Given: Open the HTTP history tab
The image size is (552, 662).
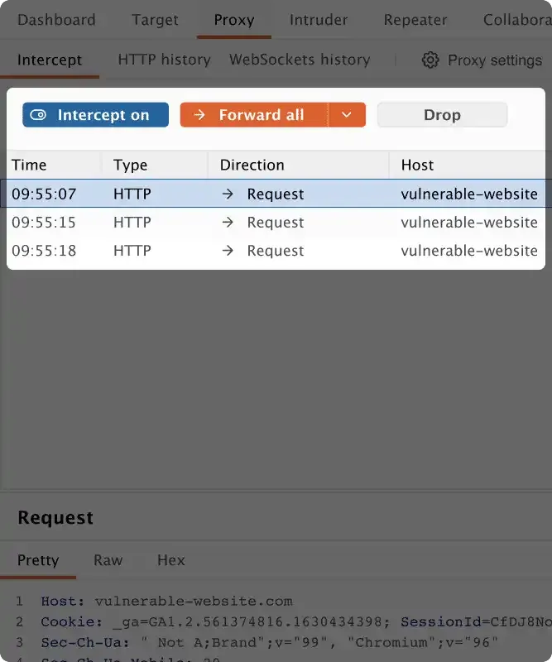Looking at the screenshot, I should (x=163, y=60).
